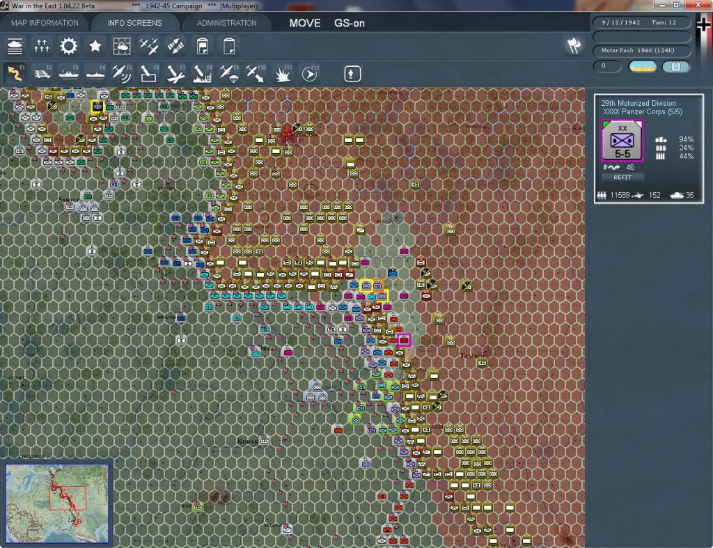
Task: Click the MOVE mode label
Action: tap(305, 23)
